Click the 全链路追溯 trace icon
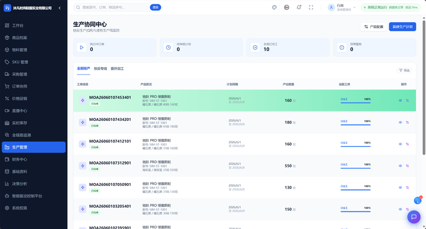426x229 pixels. point(7,135)
